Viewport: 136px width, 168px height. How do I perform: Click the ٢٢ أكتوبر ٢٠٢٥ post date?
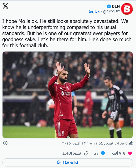click(x=75, y=143)
